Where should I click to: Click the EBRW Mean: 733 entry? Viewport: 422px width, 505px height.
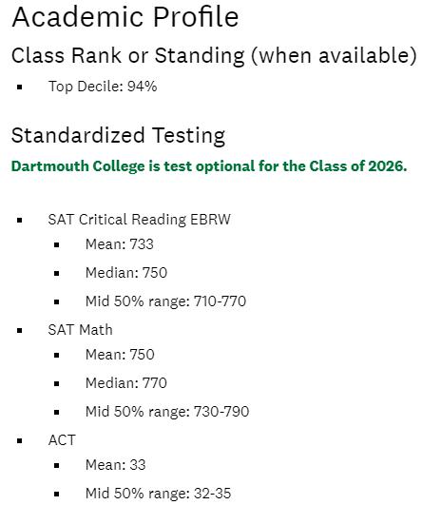pyautogui.click(x=120, y=244)
